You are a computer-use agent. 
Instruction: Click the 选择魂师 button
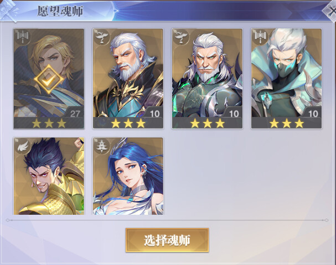(x=167, y=240)
